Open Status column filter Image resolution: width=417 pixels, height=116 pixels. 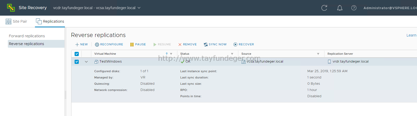pyautogui.click(x=232, y=54)
